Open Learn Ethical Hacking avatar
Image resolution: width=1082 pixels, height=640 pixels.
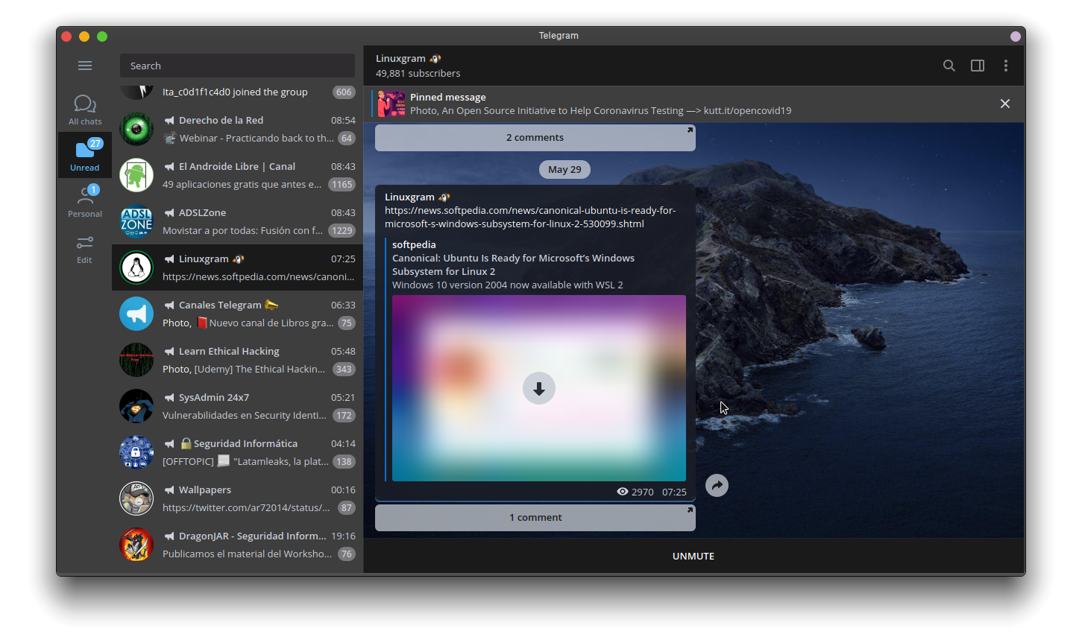coord(136,360)
